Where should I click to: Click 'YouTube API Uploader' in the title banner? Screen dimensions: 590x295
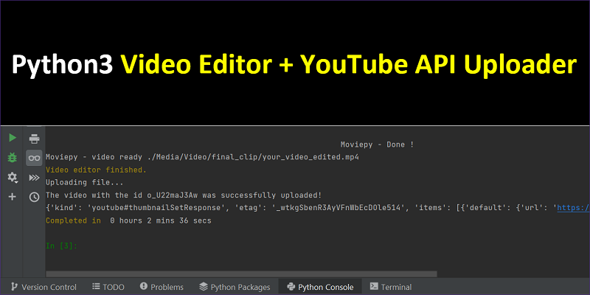point(440,64)
